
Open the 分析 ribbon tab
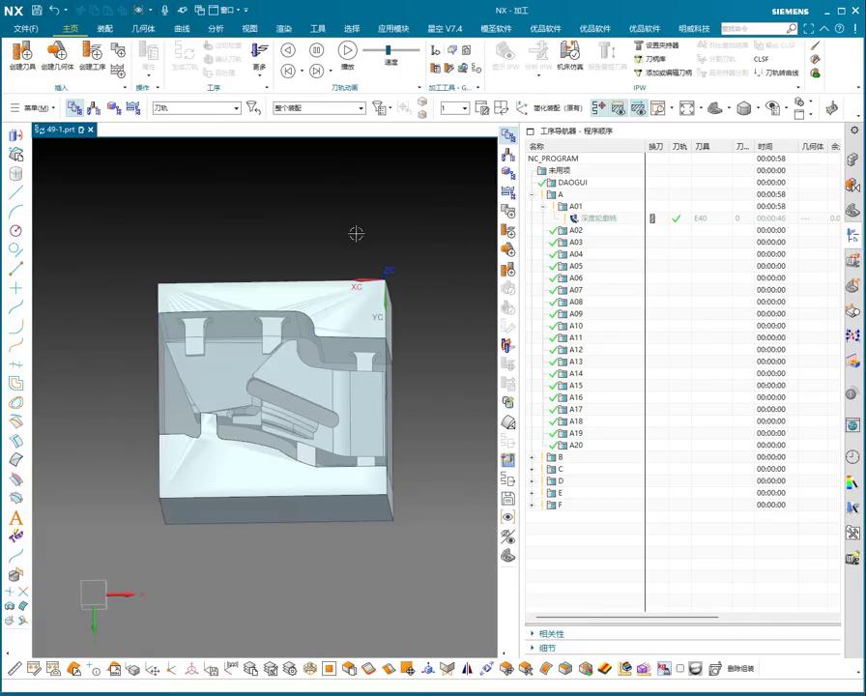click(x=216, y=29)
